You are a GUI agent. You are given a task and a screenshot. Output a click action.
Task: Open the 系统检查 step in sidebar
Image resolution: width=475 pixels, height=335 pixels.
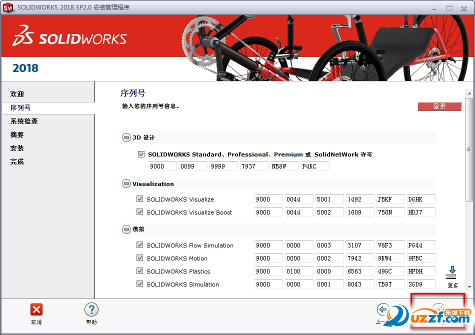(x=24, y=121)
